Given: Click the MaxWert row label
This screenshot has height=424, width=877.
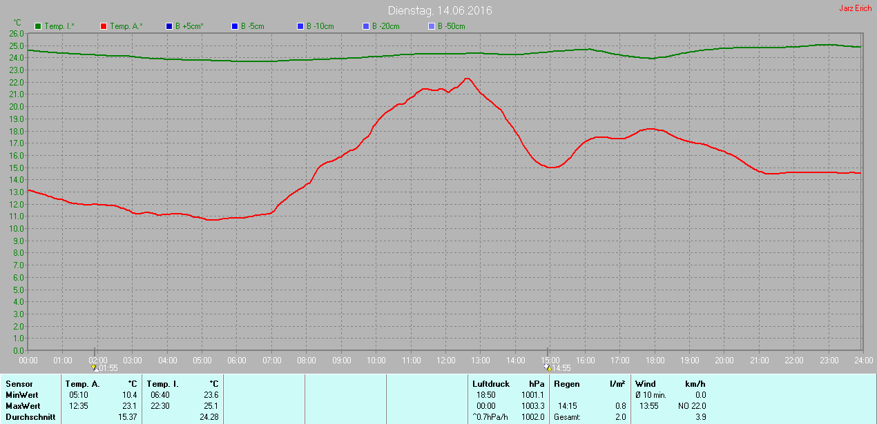Looking at the screenshot, I should pos(23,406).
